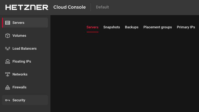The height and width of the screenshot is (112, 199).
Task: Switch to the Backups tab
Action: tap(132, 27)
